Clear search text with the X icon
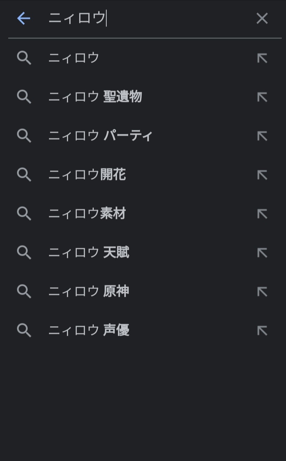Screen dimensions: 286x461 [x=262, y=19]
